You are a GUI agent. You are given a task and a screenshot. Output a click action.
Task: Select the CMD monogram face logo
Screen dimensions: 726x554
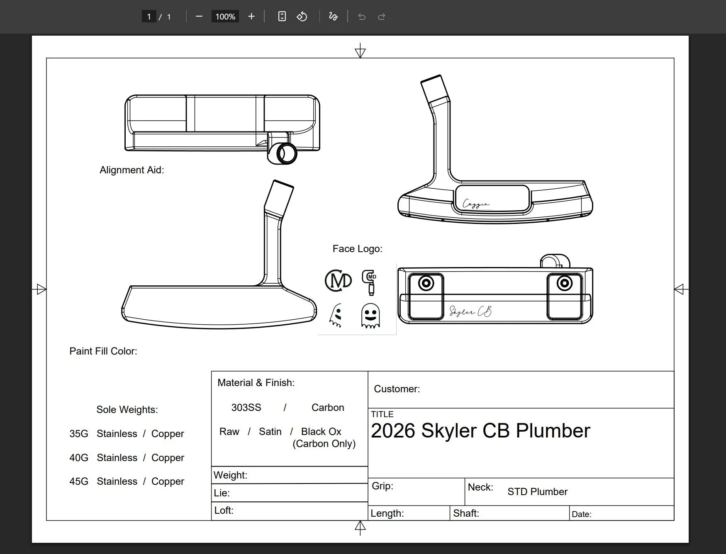tap(339, 281)
